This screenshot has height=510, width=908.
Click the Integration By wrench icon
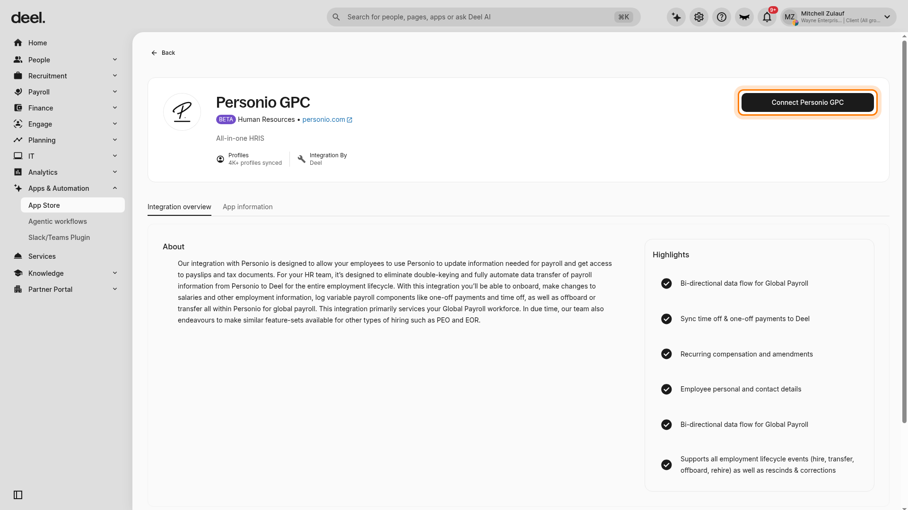[302, 159]
